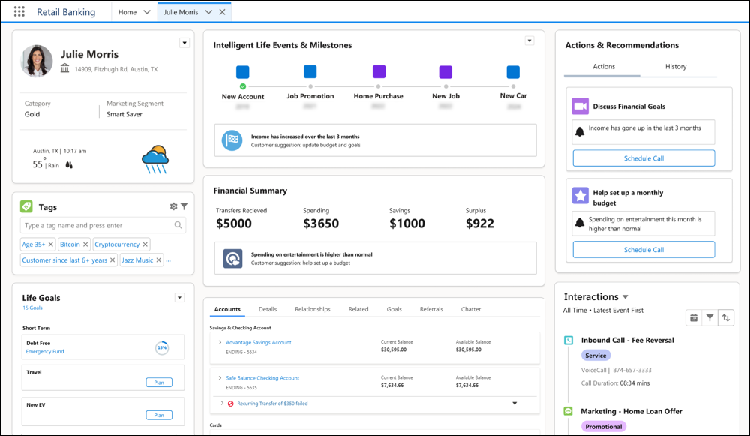This screenshot has height=436, width=750.
Task: Click the flag icon in income insight
Action: pos(232,140)
